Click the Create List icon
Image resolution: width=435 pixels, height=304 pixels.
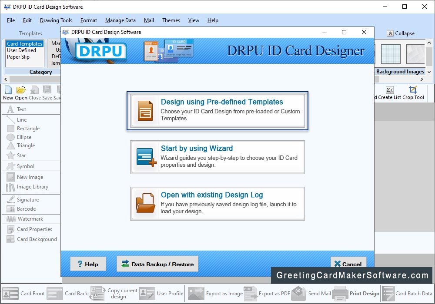(389, 93)
